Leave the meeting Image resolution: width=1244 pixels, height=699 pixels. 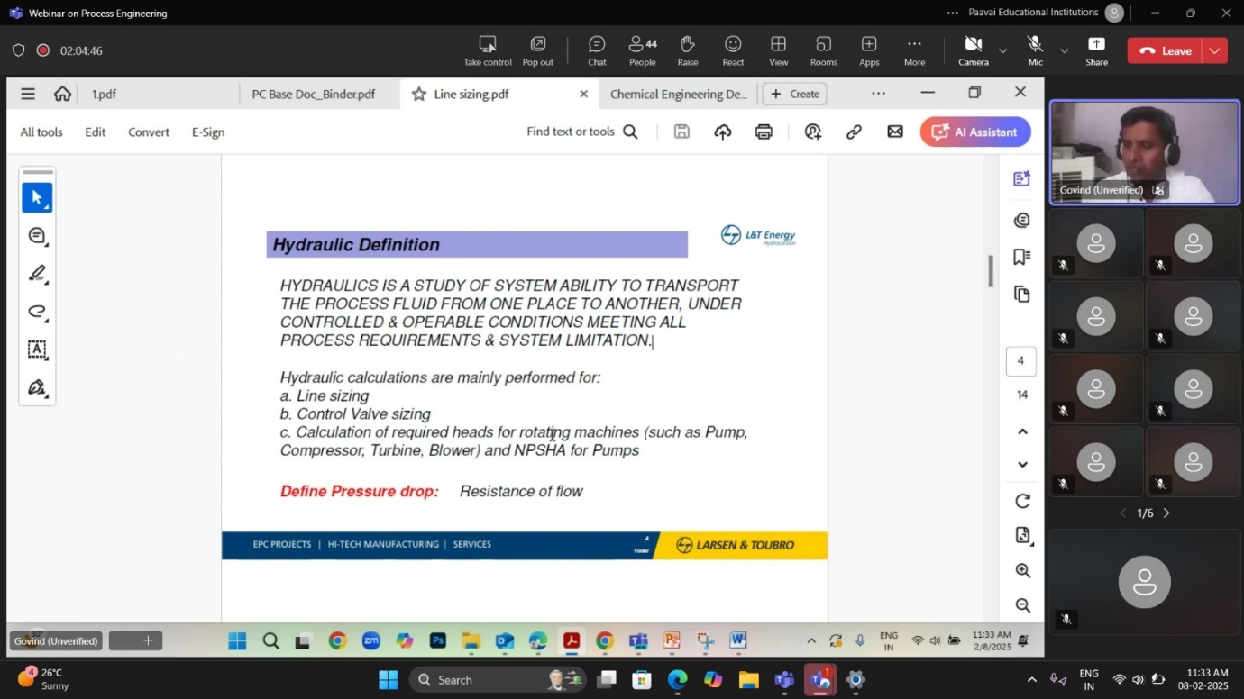point(1166,50)
